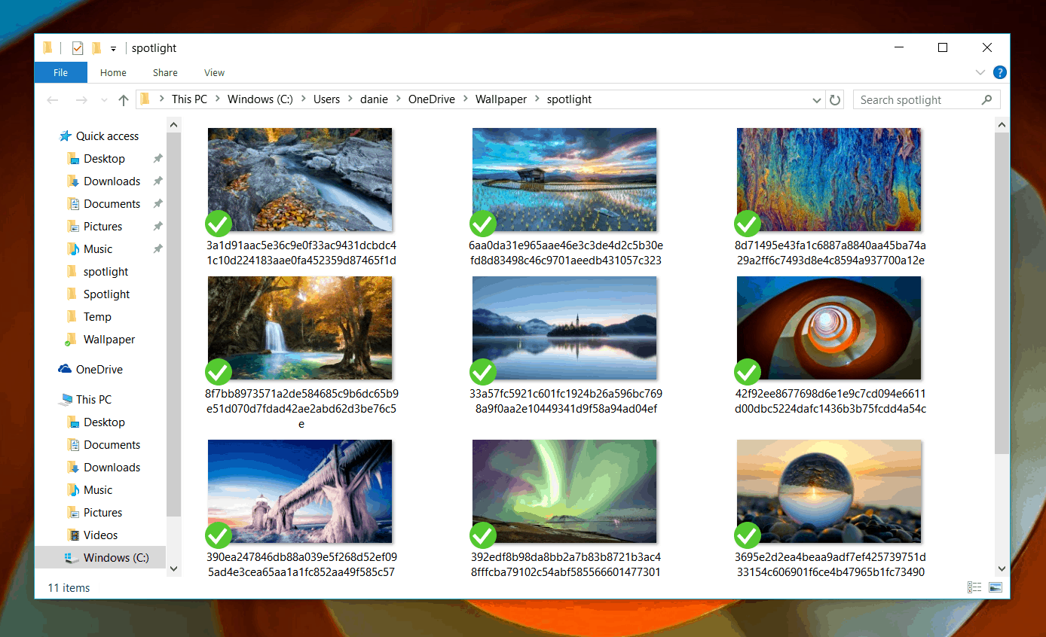Select capitalized Spotlight folder in sidebar

click(106, 294)
